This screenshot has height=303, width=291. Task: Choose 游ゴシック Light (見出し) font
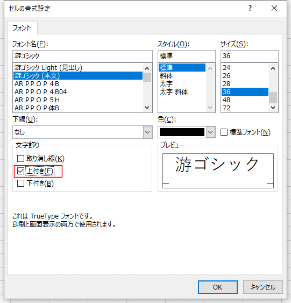pos(48,67)
